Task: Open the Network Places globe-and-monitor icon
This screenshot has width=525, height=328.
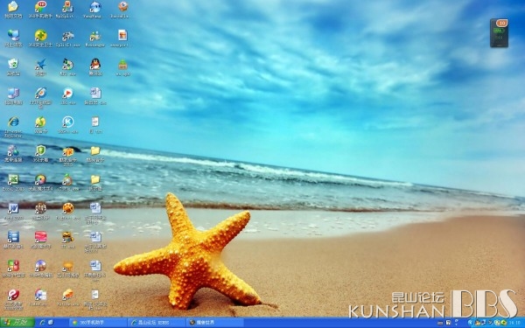Action: click(13, 35)
